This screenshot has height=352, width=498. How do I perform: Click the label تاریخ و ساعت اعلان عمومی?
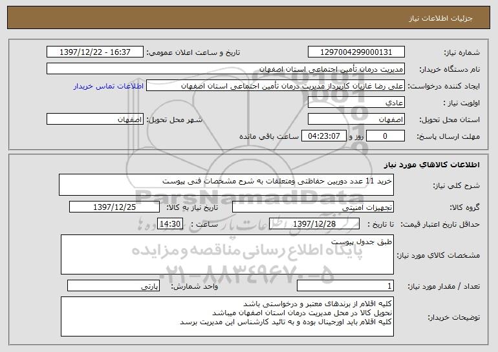[x=193, y=52]
